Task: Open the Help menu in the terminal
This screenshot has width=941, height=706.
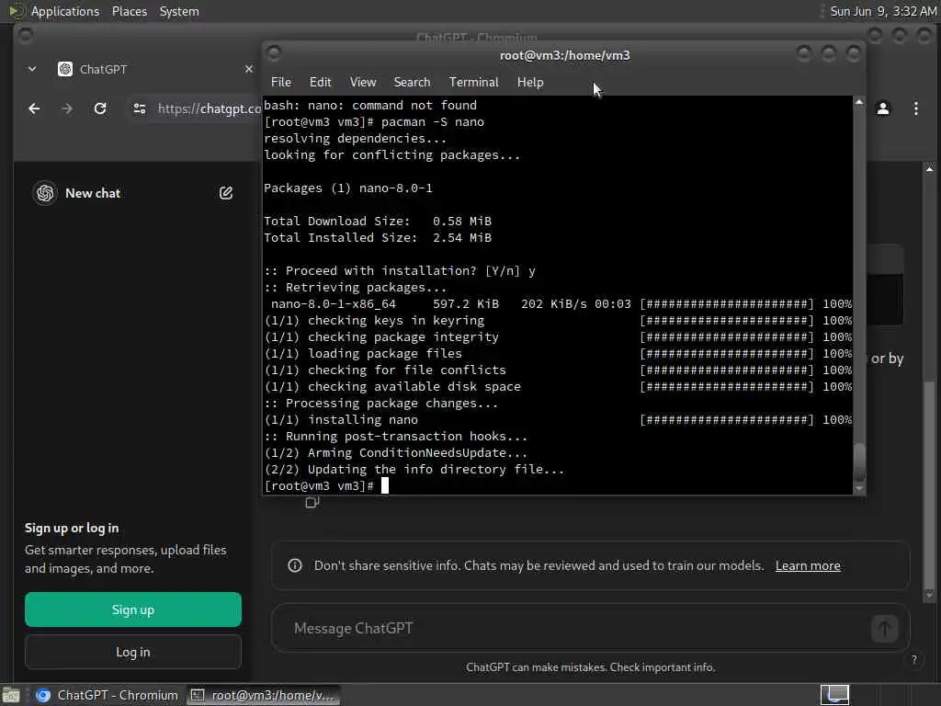Action: (x=530, y=82)
